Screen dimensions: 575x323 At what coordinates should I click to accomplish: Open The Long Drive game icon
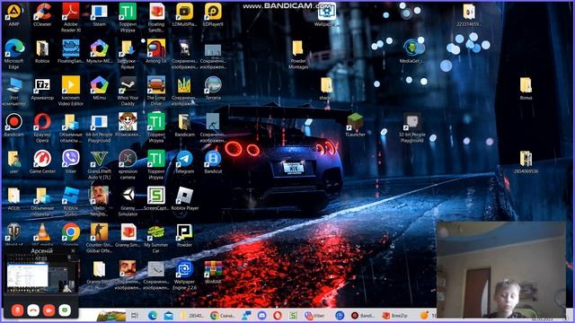coord(156,85)
